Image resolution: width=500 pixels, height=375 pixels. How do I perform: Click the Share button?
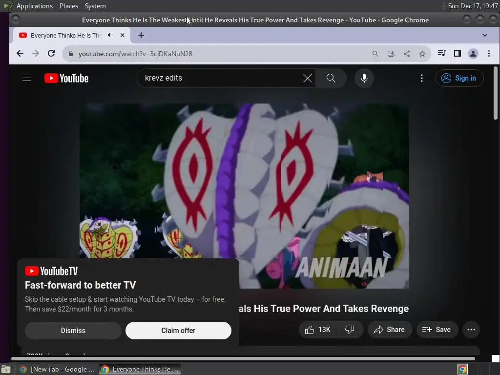[x=390, y=330]
